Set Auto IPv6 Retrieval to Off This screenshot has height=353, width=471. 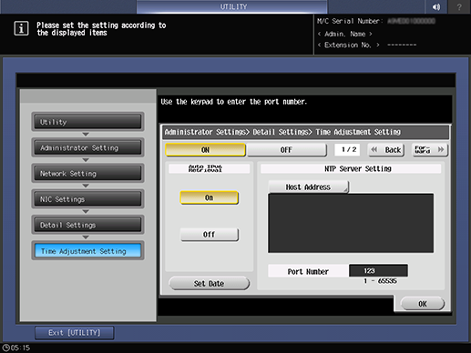click(x=209, y=235)
